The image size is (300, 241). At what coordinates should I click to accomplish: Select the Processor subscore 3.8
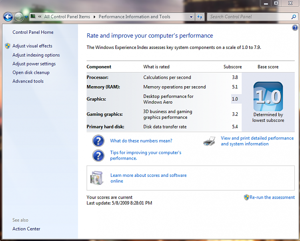(x=235, y=77)
